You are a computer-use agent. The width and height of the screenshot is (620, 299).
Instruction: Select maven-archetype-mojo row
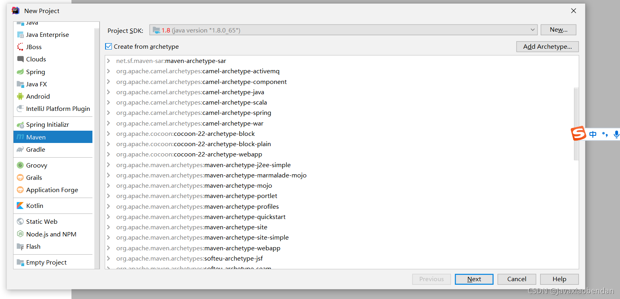pos(342,186)
